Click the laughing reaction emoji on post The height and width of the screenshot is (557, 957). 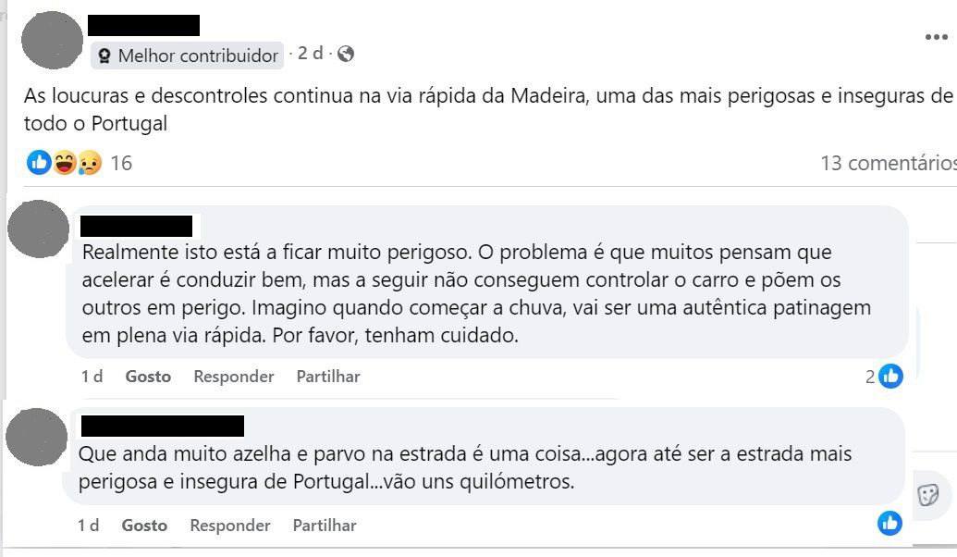[x=65, y=163]
